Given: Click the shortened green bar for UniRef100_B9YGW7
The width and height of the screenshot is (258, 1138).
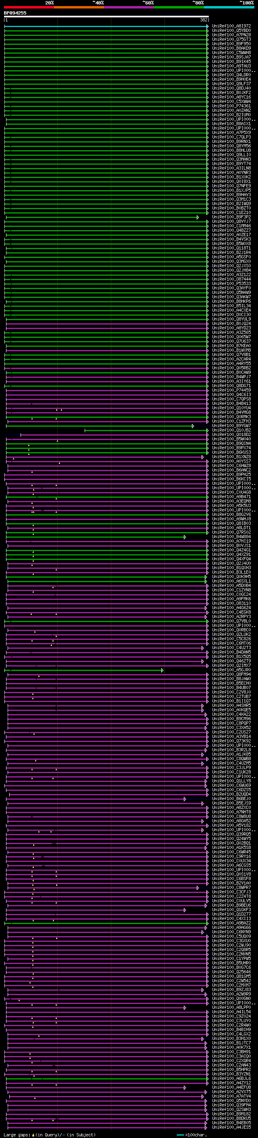Looking at the screenshot, I should tap(100, 426).
